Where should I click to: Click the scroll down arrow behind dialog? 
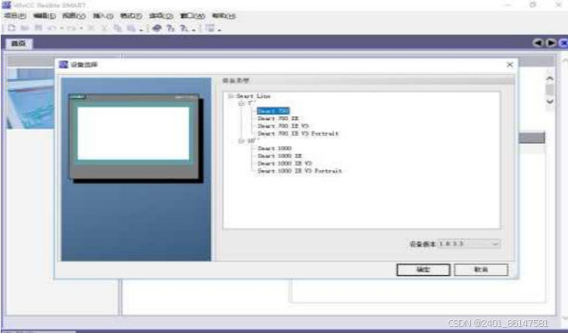[x=550, y=101]
